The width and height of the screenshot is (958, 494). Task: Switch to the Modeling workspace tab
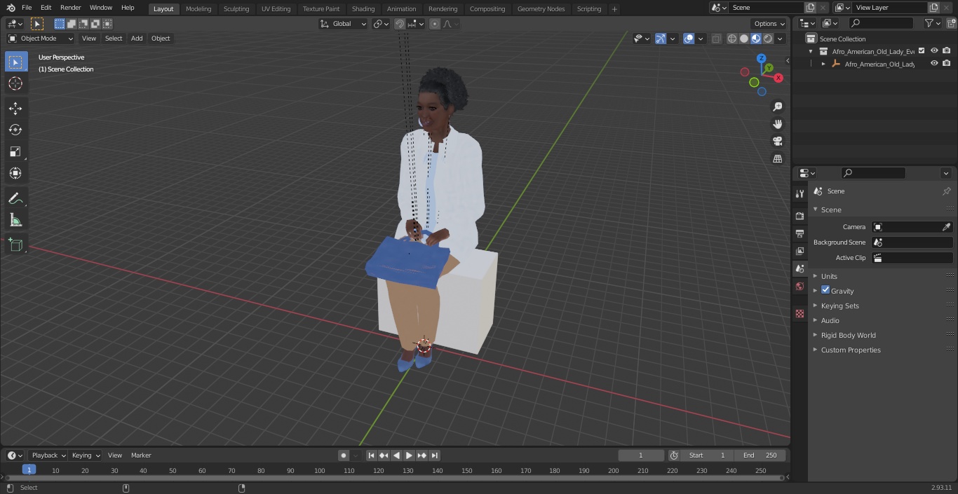tap(198, 9)
